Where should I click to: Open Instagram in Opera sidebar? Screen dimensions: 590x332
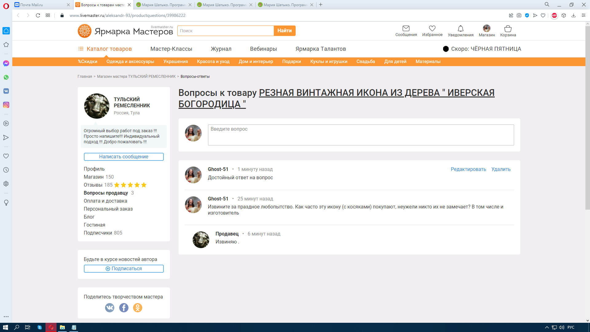[6, 105]
